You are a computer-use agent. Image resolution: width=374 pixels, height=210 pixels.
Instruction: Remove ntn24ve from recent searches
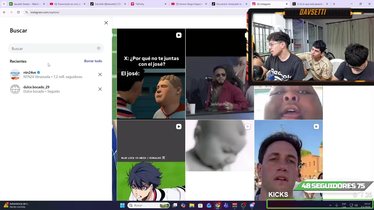pyautogui.click(x=100, y=74)
